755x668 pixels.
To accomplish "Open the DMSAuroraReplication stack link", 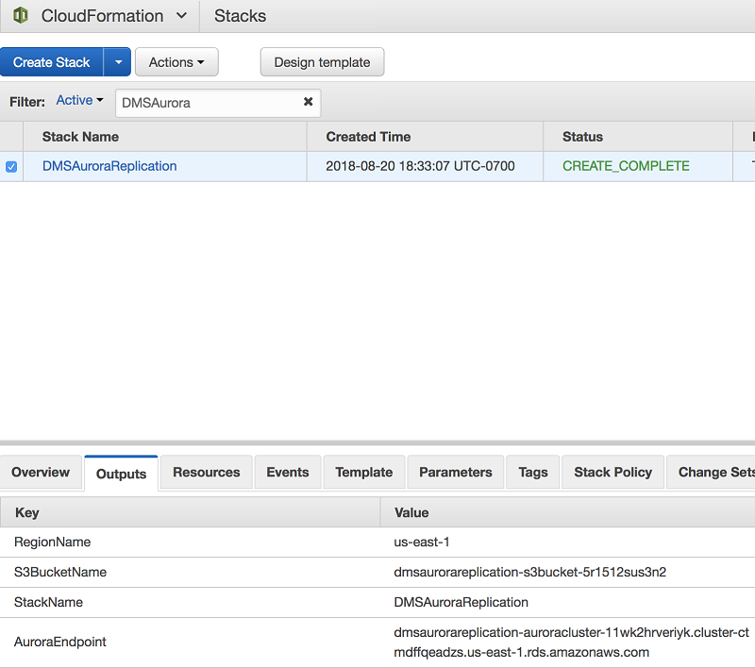I will [109, 166].
